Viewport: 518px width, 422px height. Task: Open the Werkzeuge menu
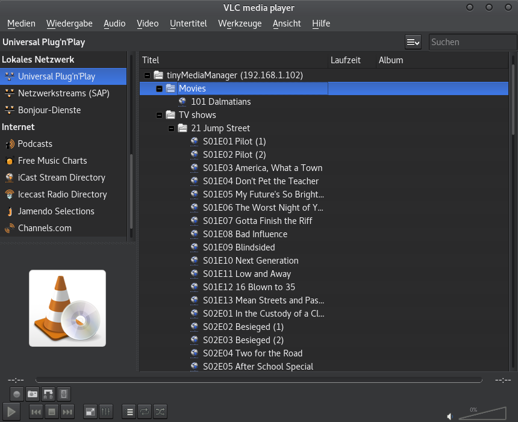click(240, 23)
